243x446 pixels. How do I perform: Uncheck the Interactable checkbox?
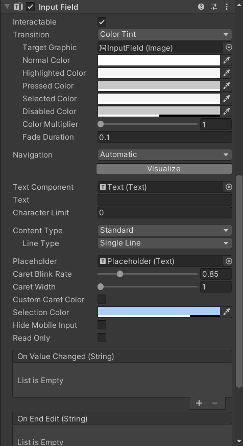[102, 22]
